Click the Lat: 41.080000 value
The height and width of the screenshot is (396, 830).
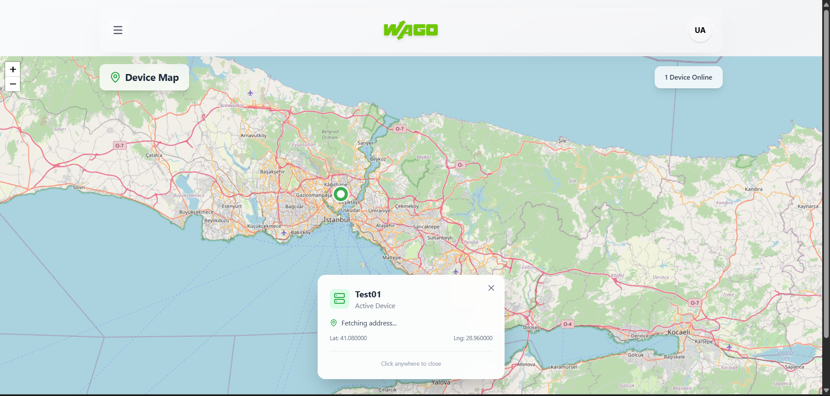coord(348,338)
